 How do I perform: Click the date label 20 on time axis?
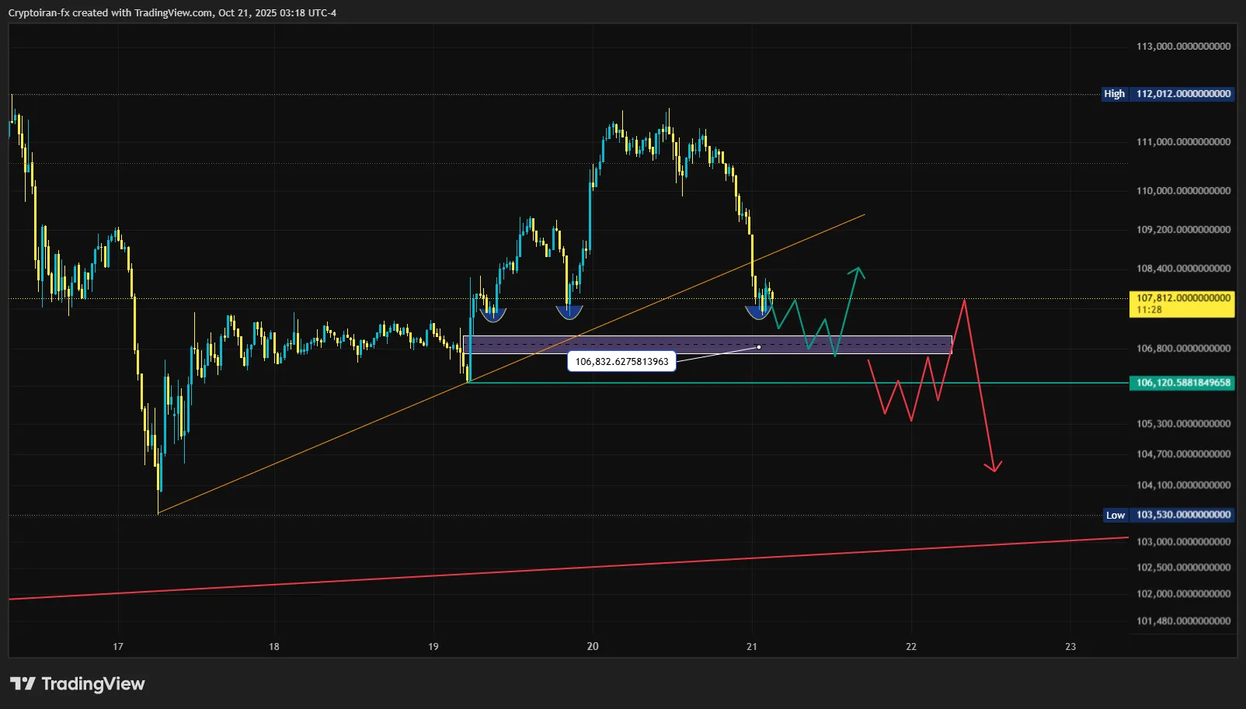pos(593,646)
